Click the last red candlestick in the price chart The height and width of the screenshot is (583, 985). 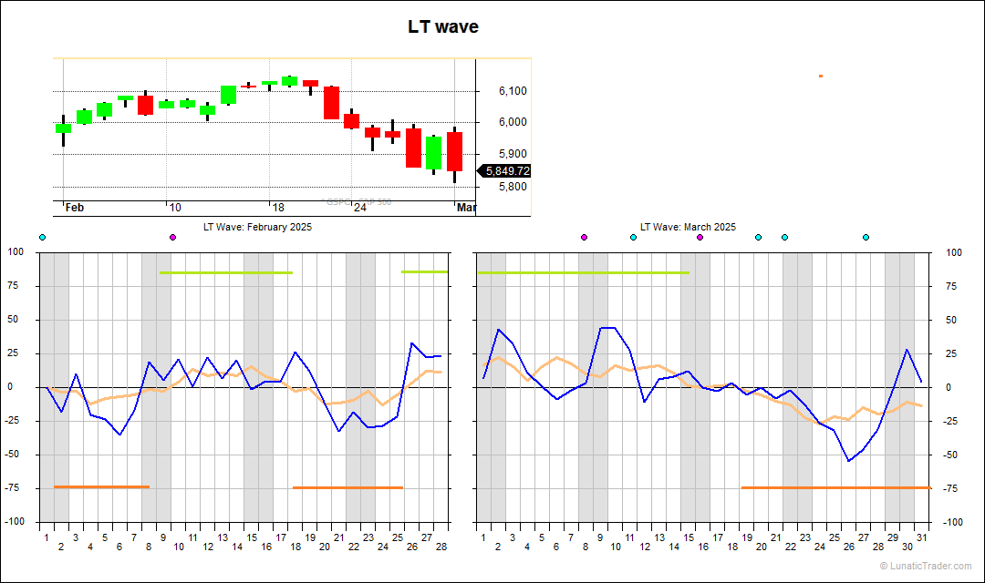(x=454, y=151)
